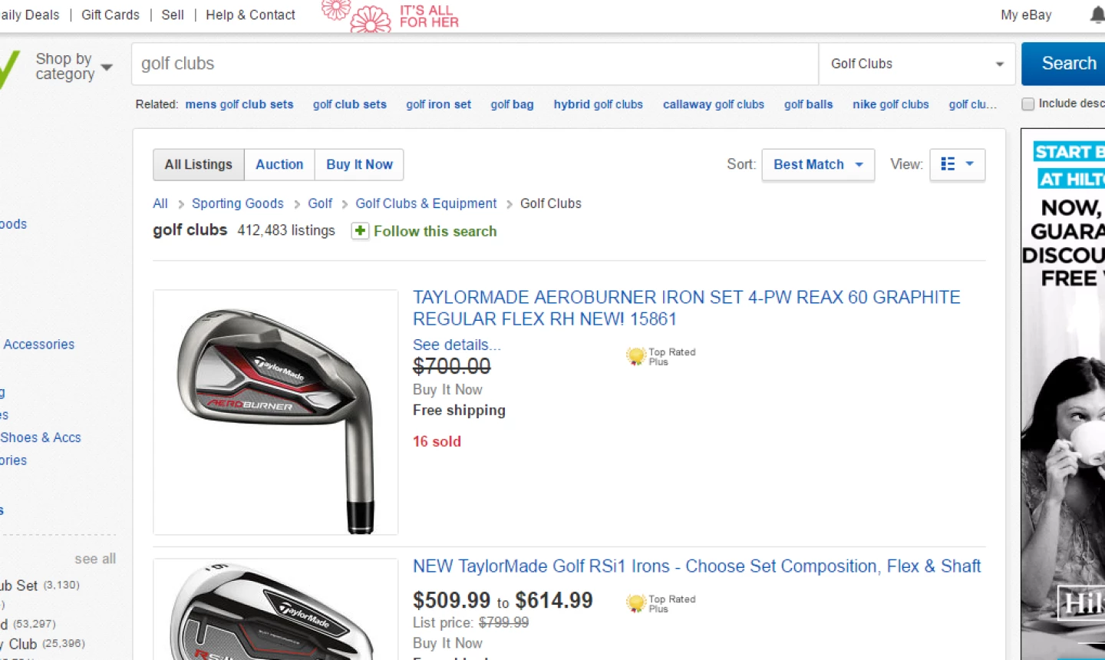Screen dimensions: 1105x660
Task: Enable the Include description checkbox
Action: click(1028, 103)
